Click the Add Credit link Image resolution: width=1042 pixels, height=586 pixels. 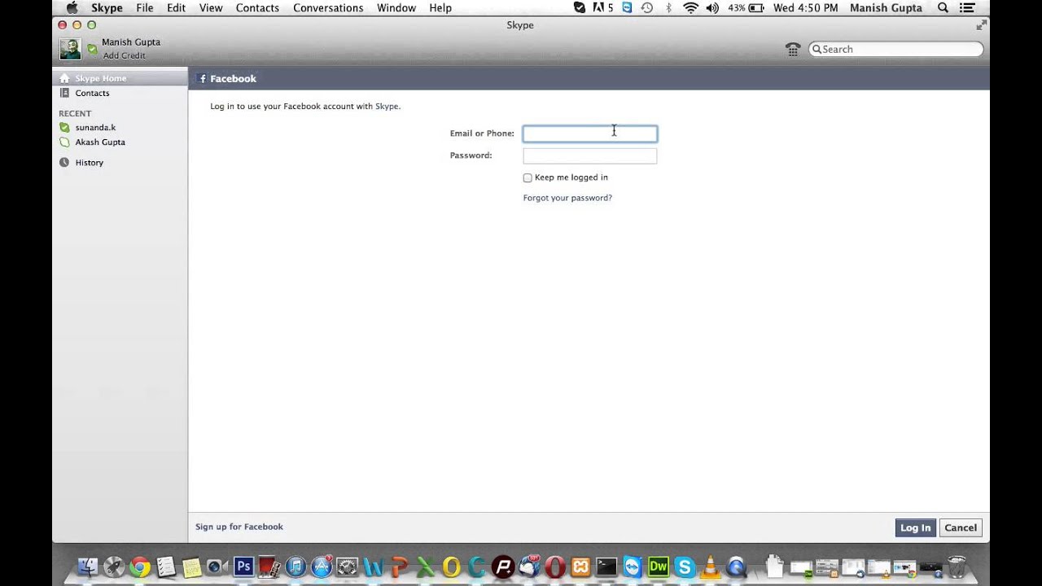coord(124,56)
